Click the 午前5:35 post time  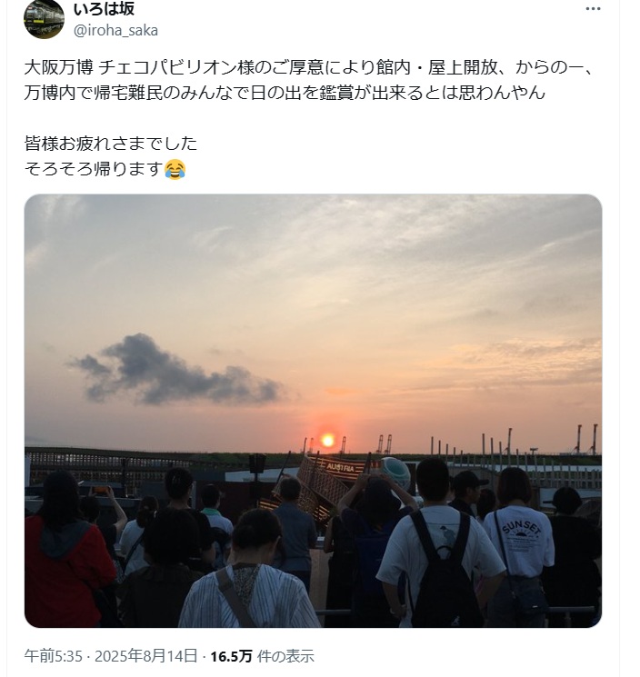[53, 656]
